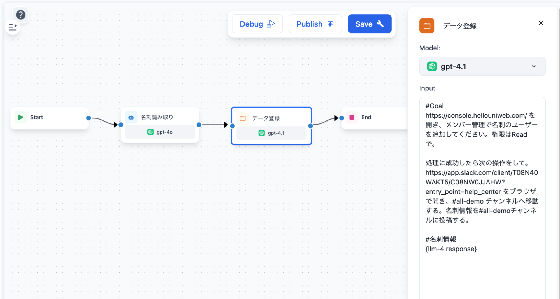Click the pink End stop icon
560x299 pixels.
click(x=352, y=117)
